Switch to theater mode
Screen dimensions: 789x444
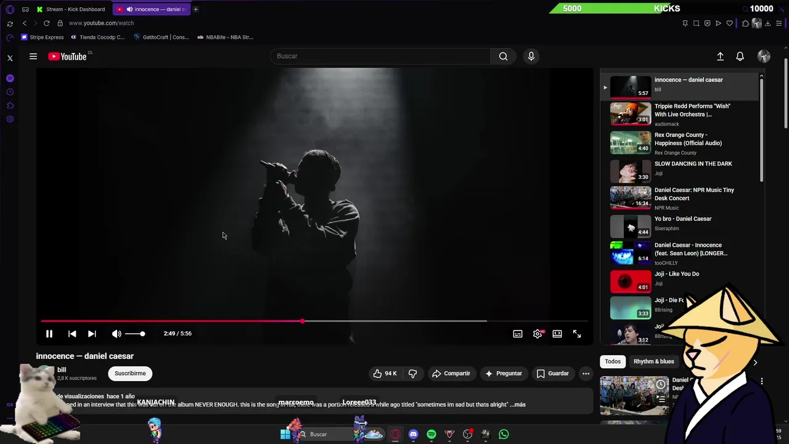[557, 334]
